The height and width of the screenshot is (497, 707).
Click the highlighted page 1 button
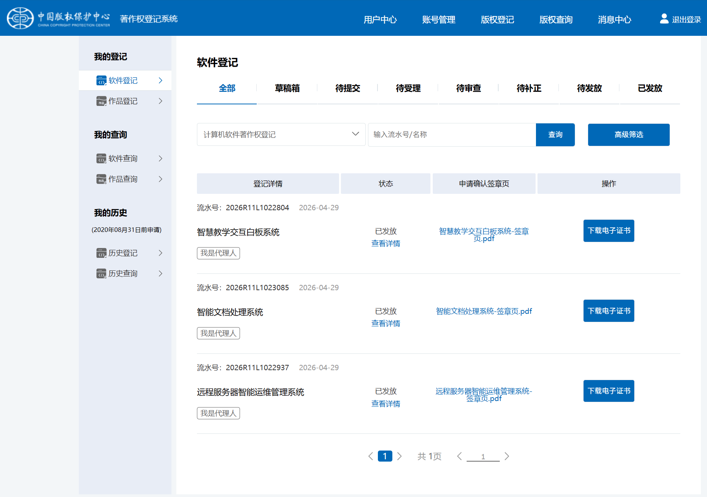point(385,456)
